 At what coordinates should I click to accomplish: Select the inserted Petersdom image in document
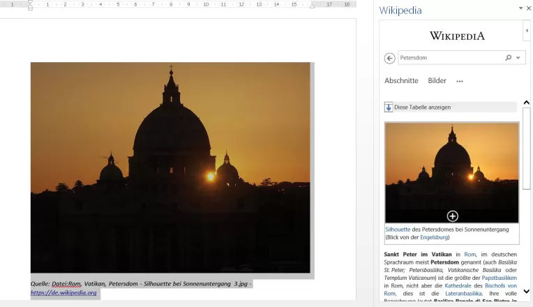[x=170, y=167]
